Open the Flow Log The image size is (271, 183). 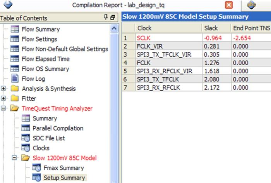coord(33,79)
